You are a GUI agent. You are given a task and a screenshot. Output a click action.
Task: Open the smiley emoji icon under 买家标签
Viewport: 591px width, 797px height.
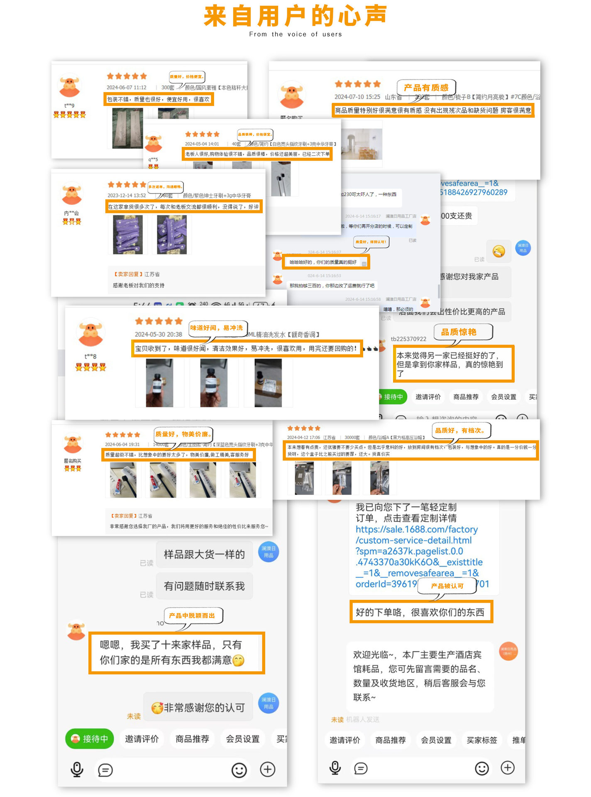[481, 768]
